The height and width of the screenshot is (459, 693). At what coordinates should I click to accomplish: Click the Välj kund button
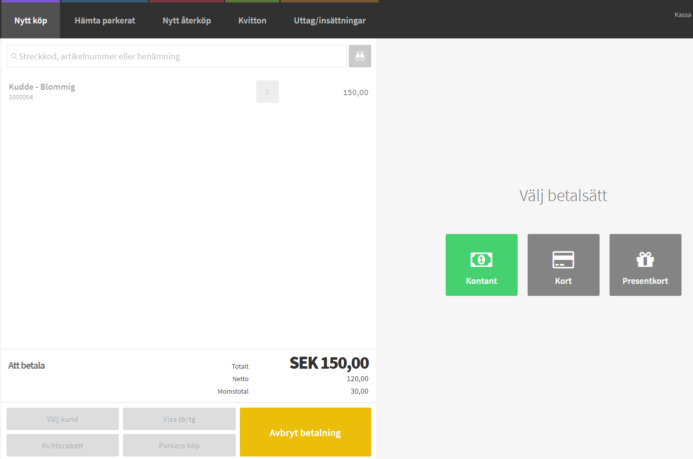(62, 419)
